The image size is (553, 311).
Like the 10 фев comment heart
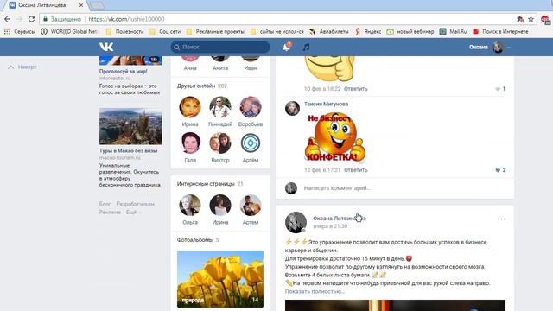[x=498, y=89]
